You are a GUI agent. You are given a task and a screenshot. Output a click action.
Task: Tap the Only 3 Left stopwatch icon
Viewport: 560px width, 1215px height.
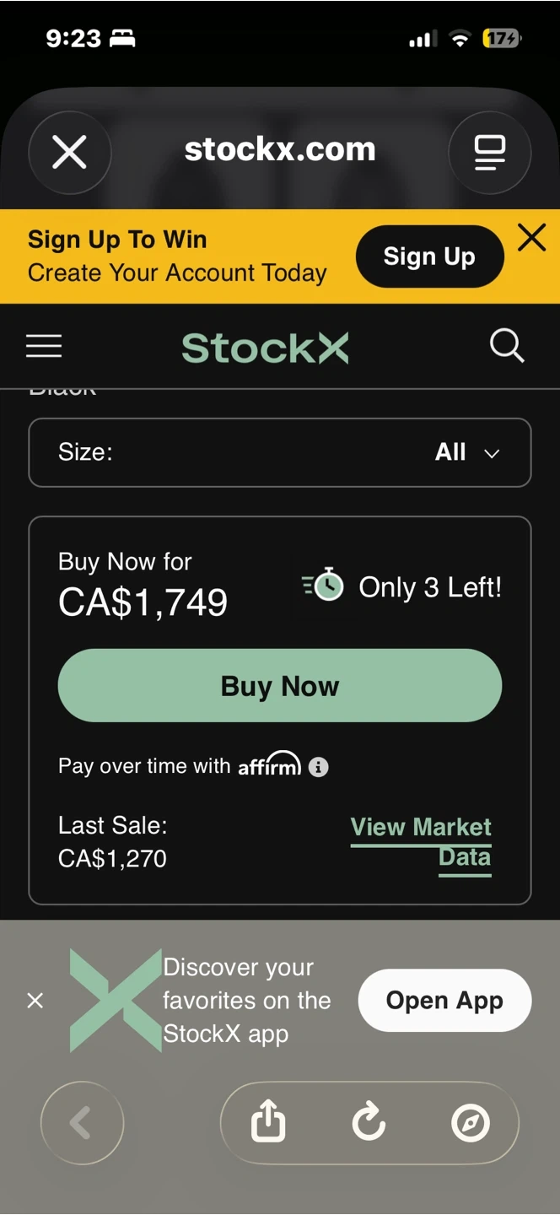pos(323,586)
